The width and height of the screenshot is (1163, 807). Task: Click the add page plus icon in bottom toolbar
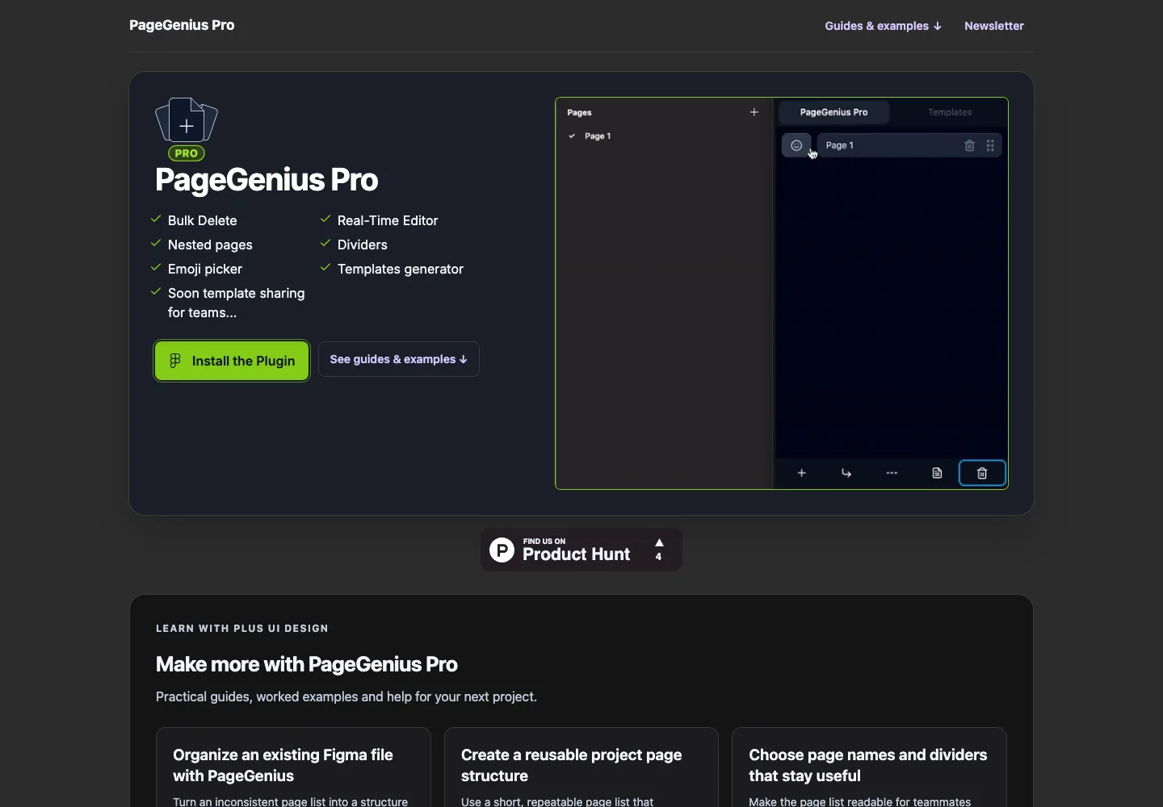(802, 473)
